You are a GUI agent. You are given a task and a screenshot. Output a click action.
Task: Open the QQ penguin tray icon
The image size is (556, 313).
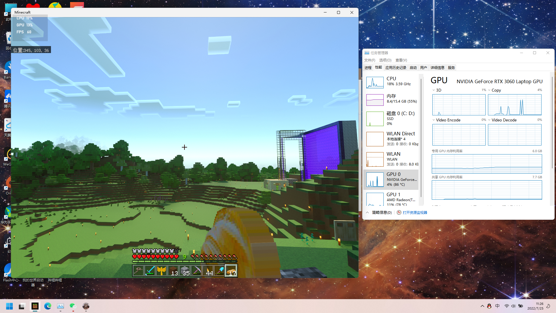[489, 306]
